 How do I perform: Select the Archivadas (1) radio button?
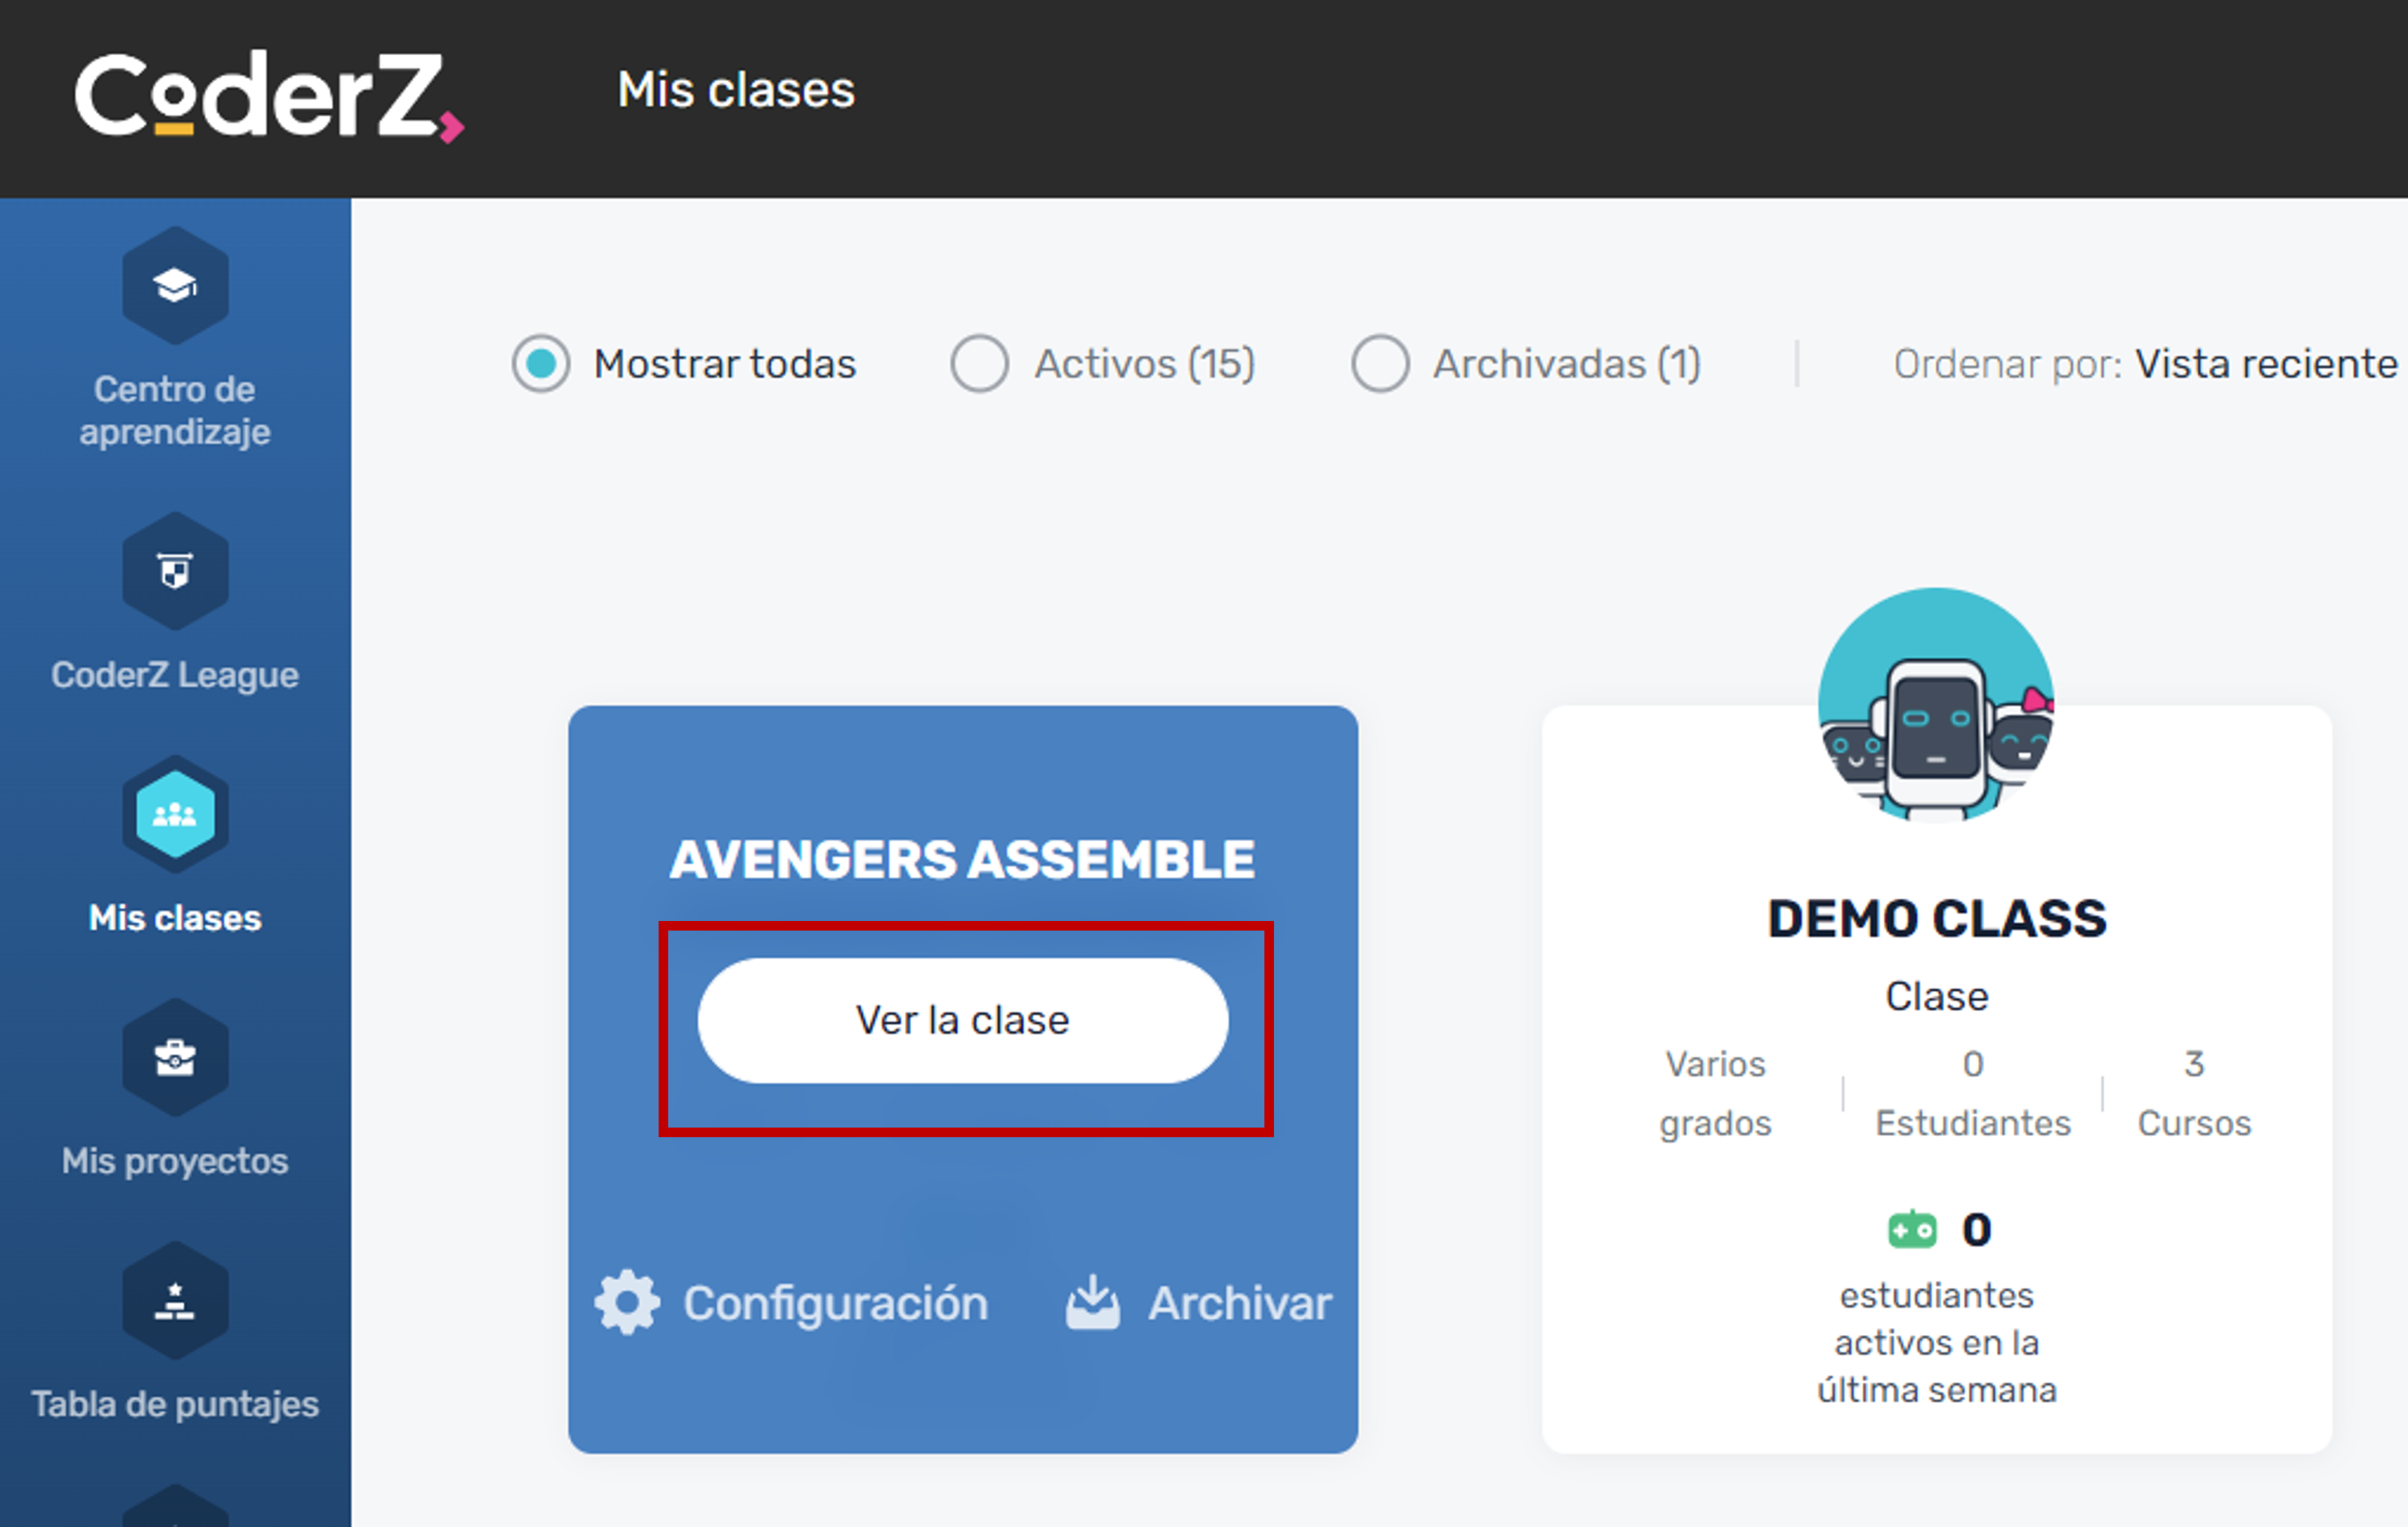(x=1380, y=363)
